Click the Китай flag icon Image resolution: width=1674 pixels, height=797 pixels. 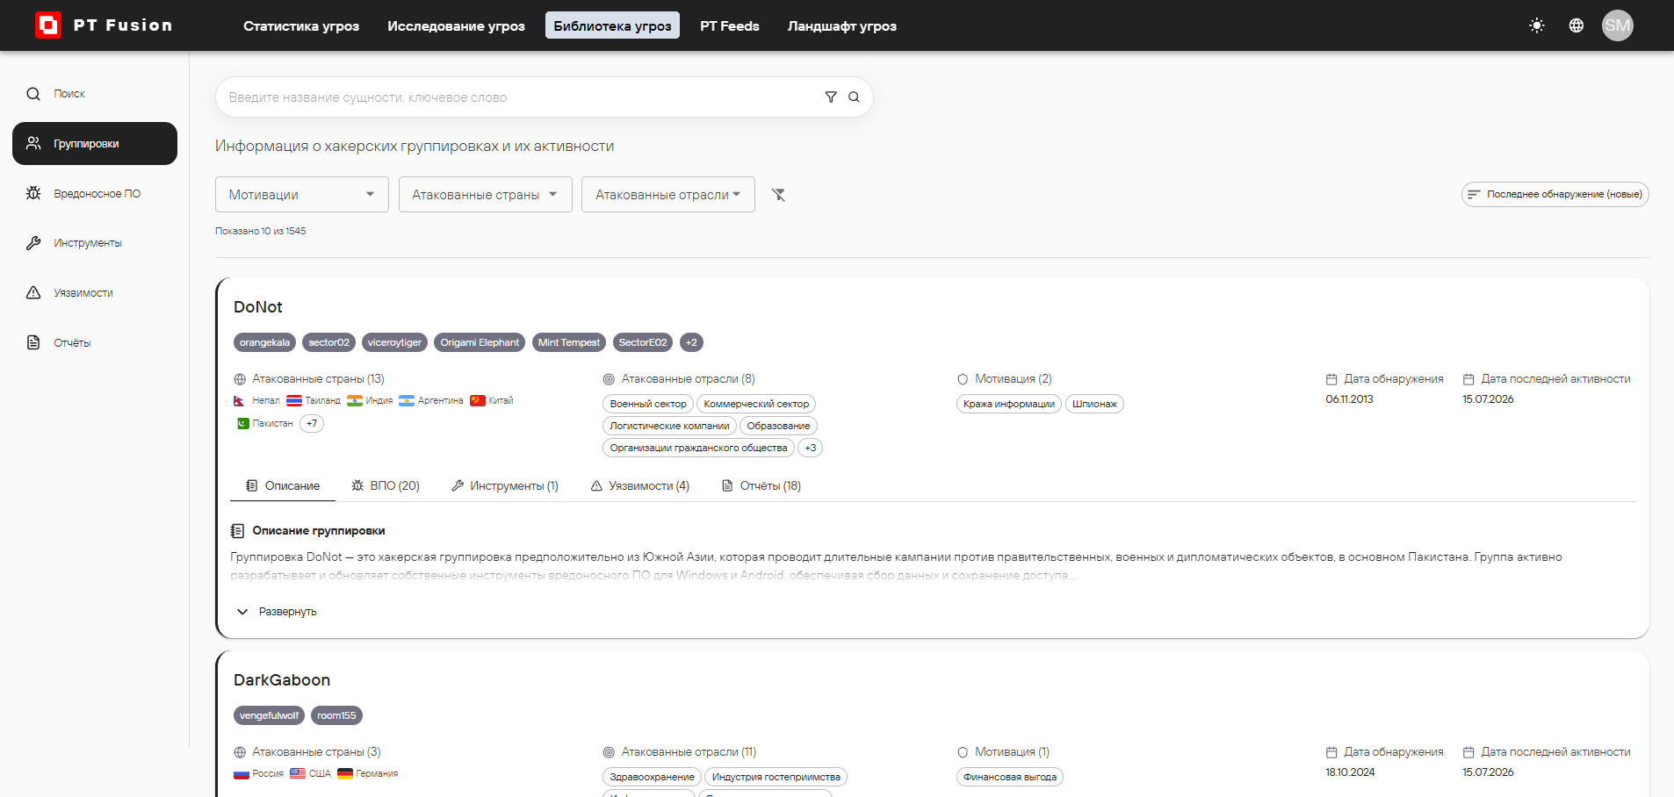(x=478, y=401)
